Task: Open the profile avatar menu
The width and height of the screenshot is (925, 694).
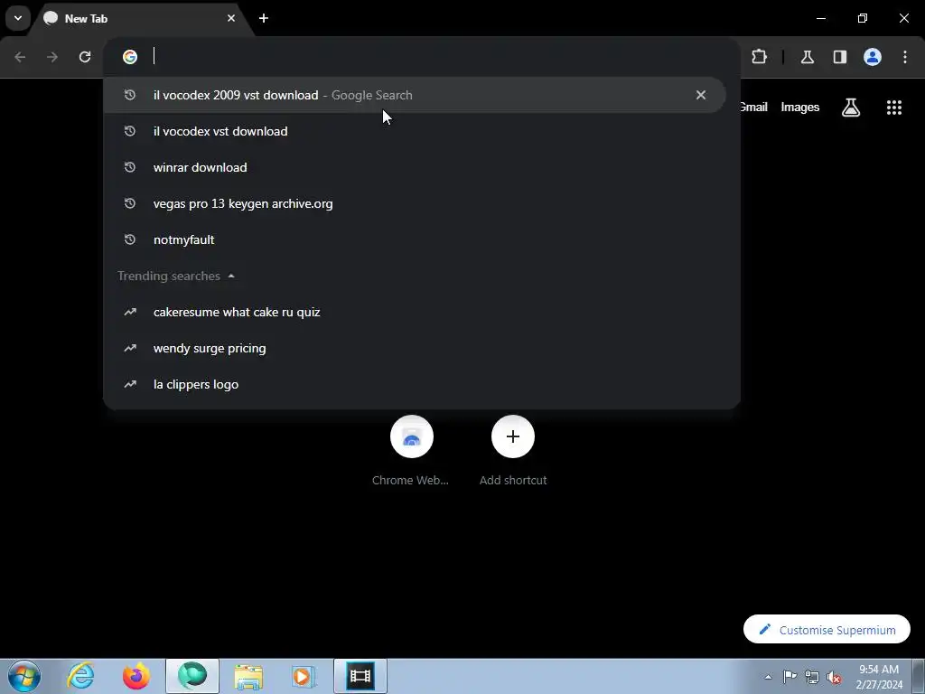Action: (x=873, y=57)
